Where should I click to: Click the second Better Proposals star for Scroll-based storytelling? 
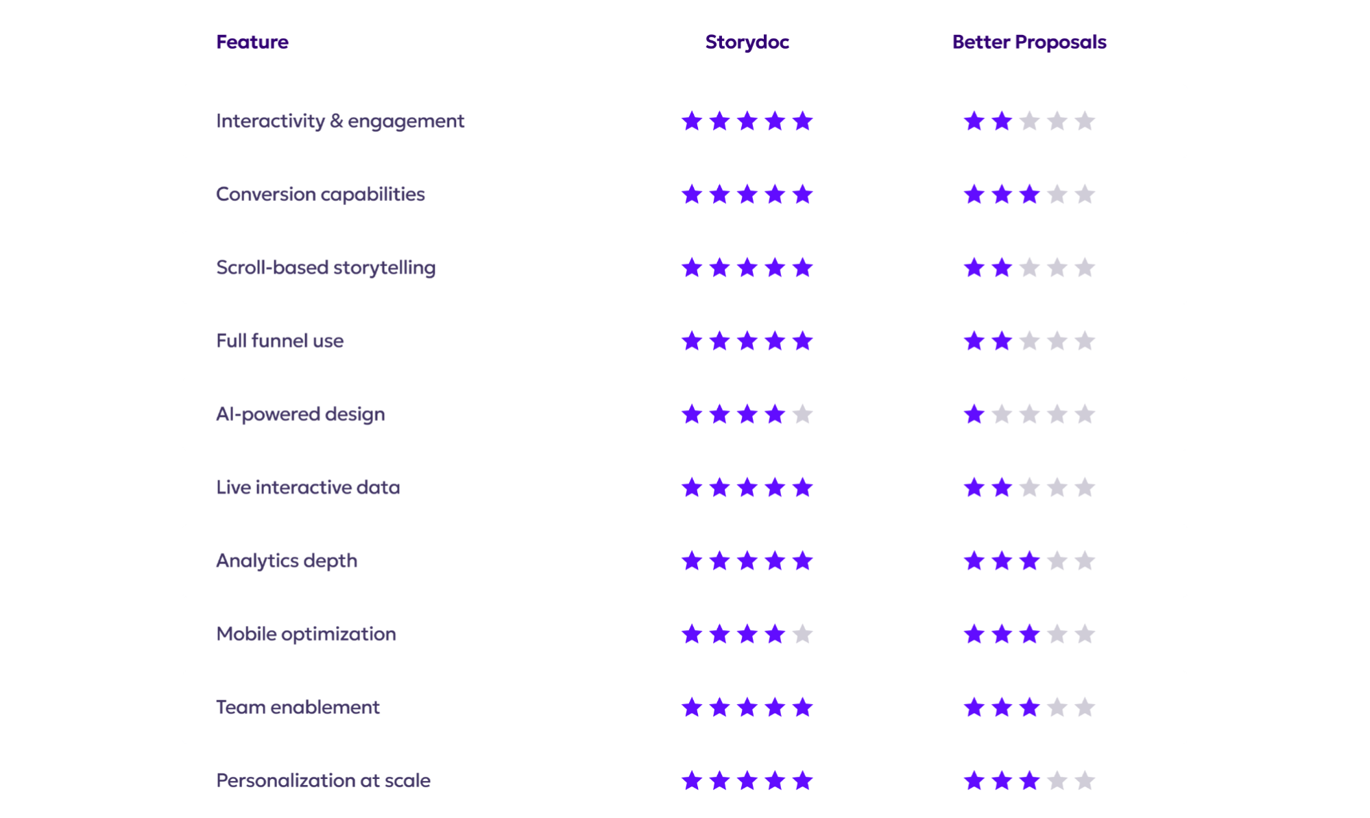click(1002, 267)
